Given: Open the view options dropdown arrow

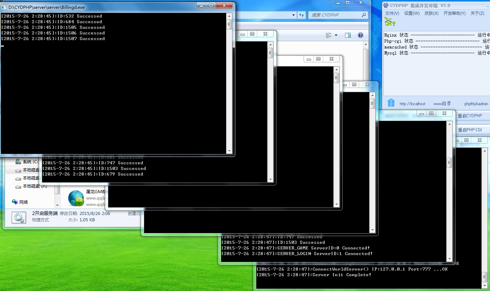Looking at the screenshot, I should point(336,35).
